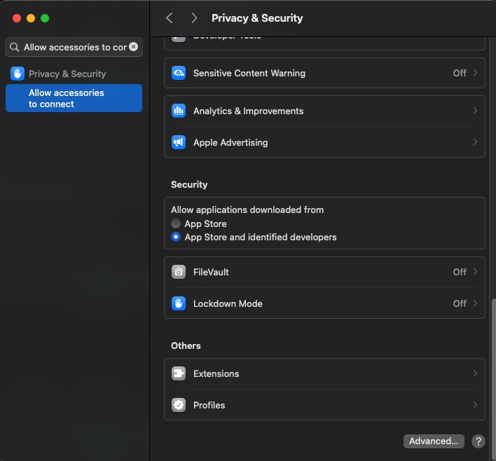This screenshot has height=461, width=496.
Task: Open Privacy & Security in the sidebar
Action: [x=67, y=74]
